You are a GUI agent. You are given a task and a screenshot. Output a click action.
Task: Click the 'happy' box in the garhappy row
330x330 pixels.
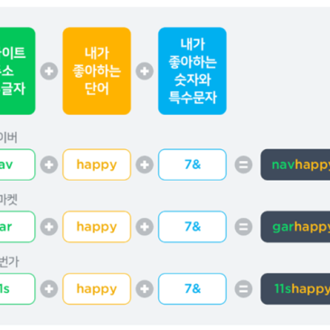click(97, 227)
